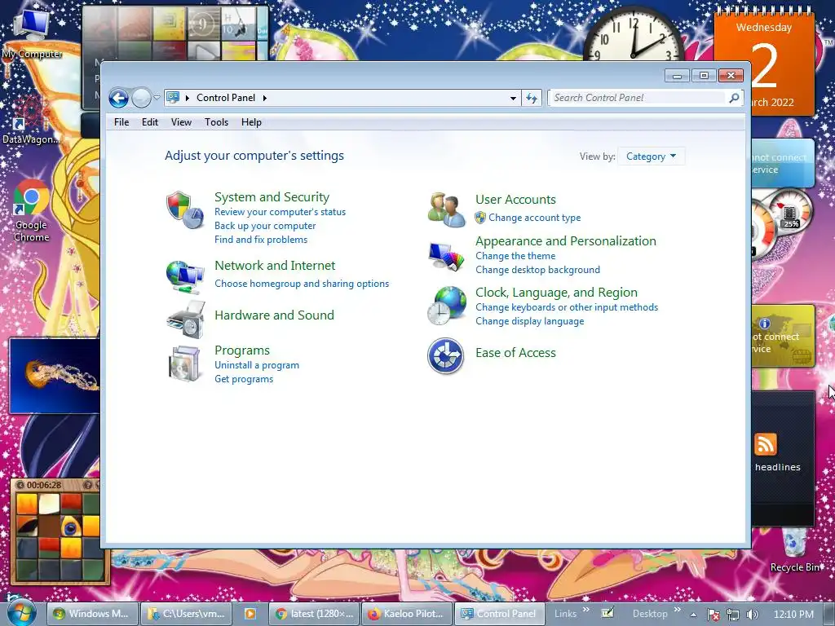Image resolution: width=835 pixels, height=626 pixels.
Task: Open Ease of Access icon
Action: [x=446, y=355]
